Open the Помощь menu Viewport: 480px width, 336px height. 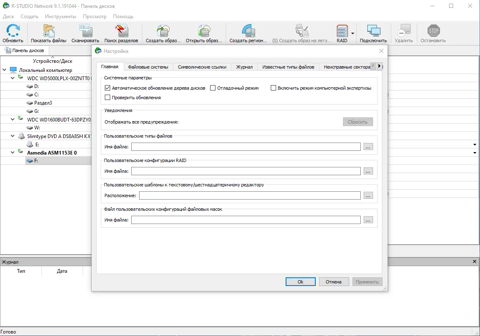pos(123,17)
